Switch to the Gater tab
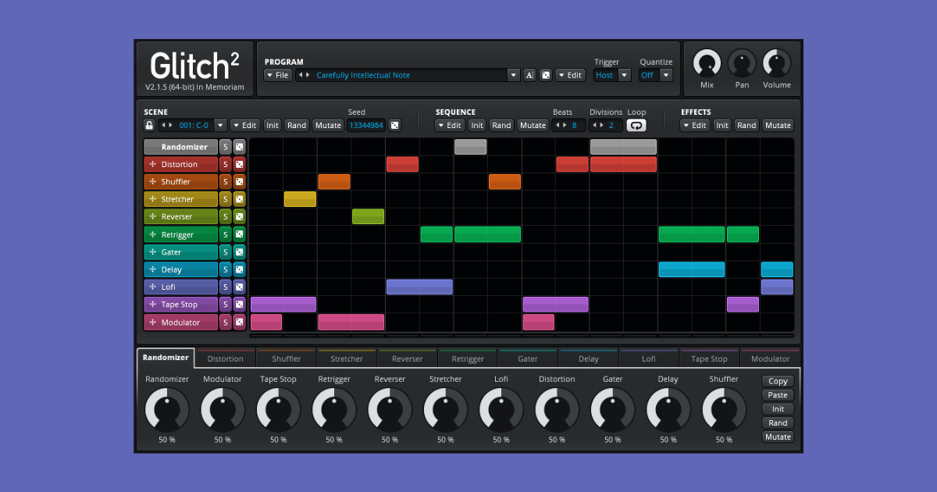 pyautogui.click(x=528, y=358)
